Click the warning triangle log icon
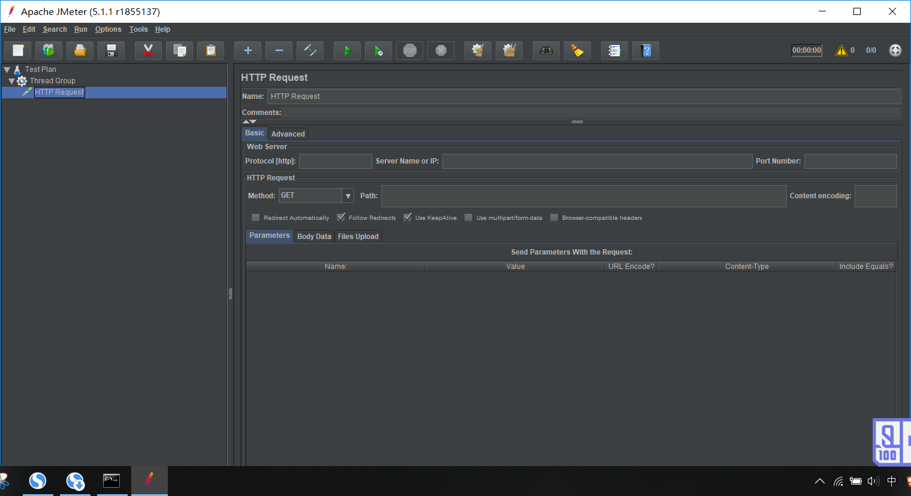Viewport: 911px width, 496px height. pyautogui.click(x=841, y=50)
